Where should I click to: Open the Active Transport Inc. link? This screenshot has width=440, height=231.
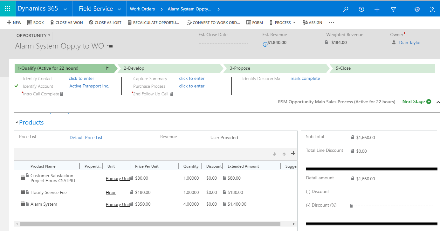[x=89, y=86]
